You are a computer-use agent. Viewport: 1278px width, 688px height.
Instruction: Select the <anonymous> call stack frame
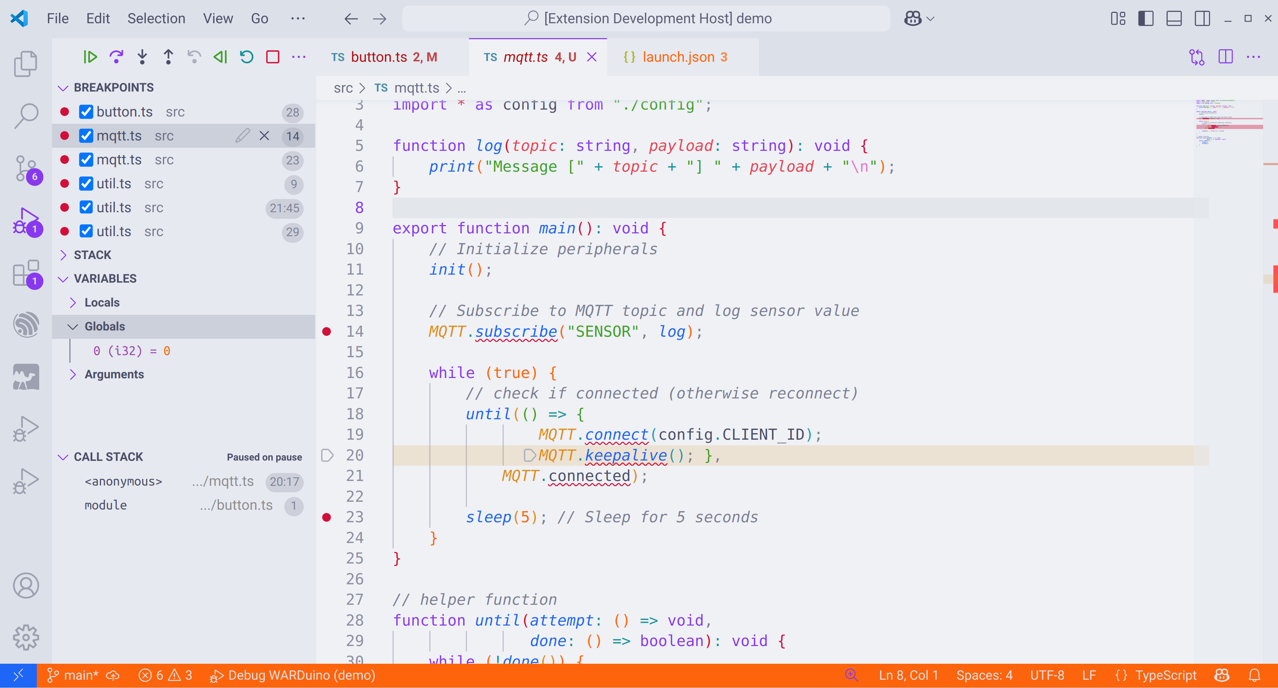pyautogui.click(x=184, y=481)
